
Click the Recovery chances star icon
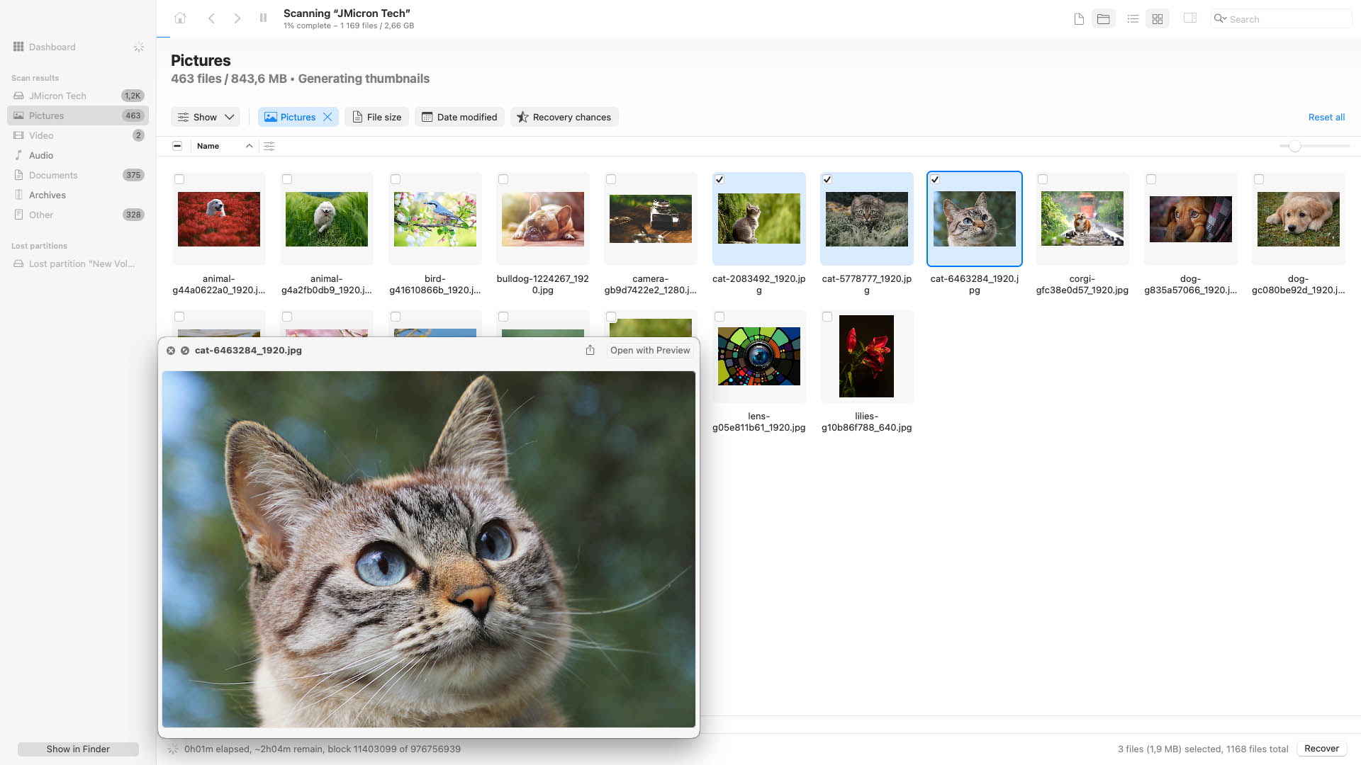pos(522,117)
